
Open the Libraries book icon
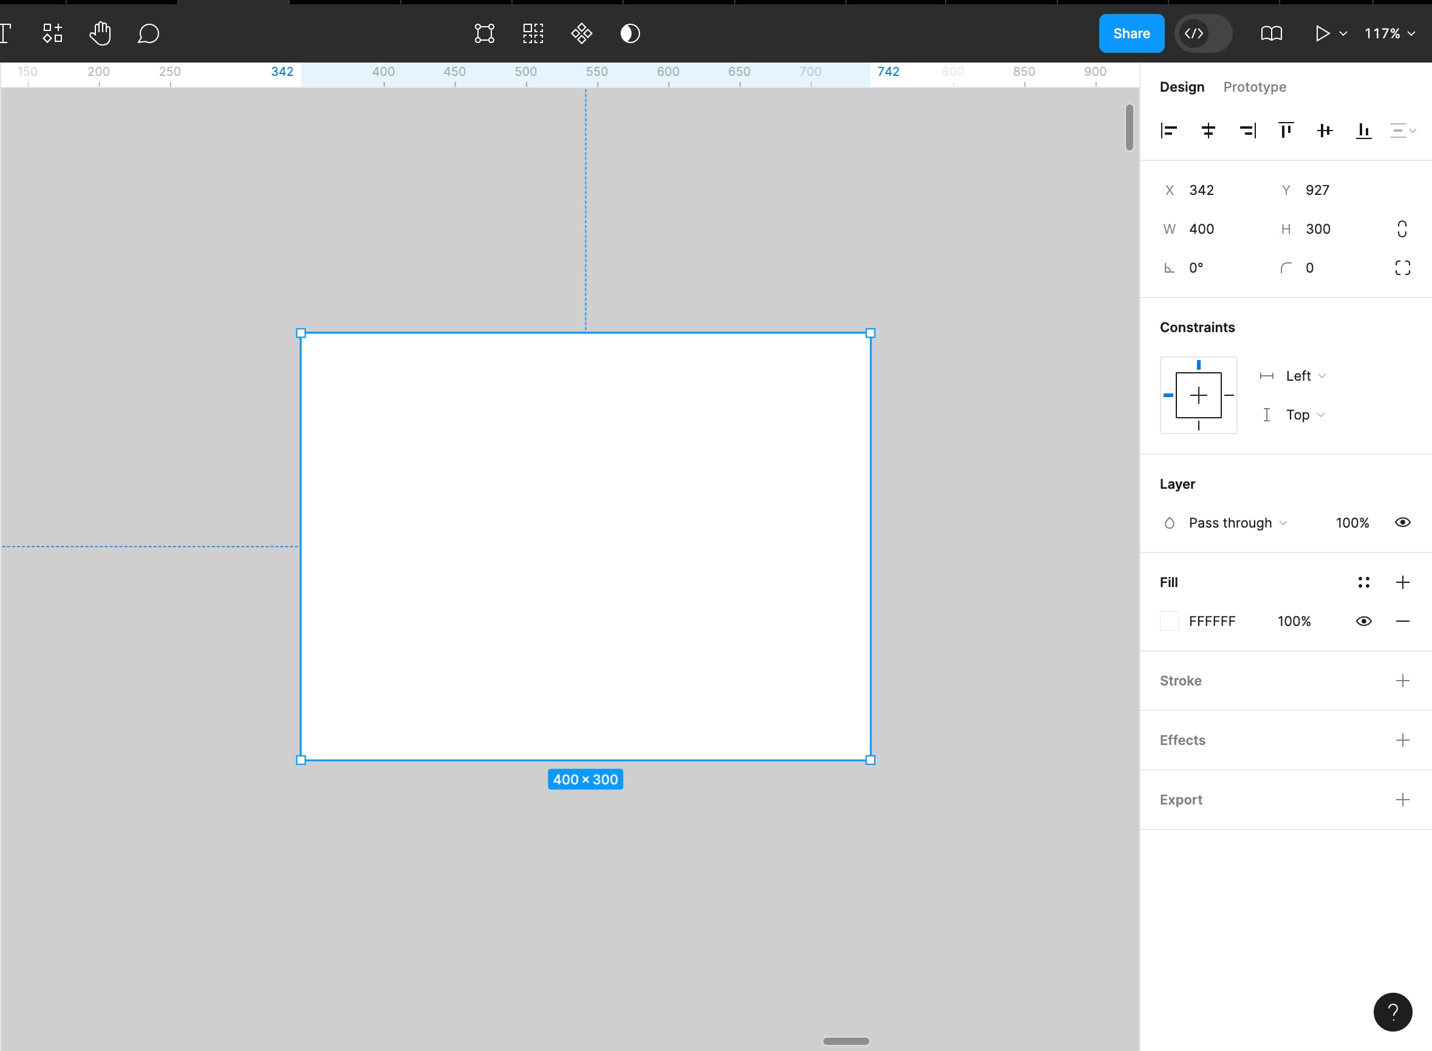click(x=1271, y=33)
